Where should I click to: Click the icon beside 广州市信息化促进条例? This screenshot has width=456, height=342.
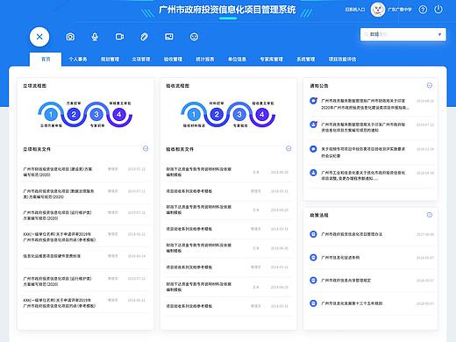313,258
